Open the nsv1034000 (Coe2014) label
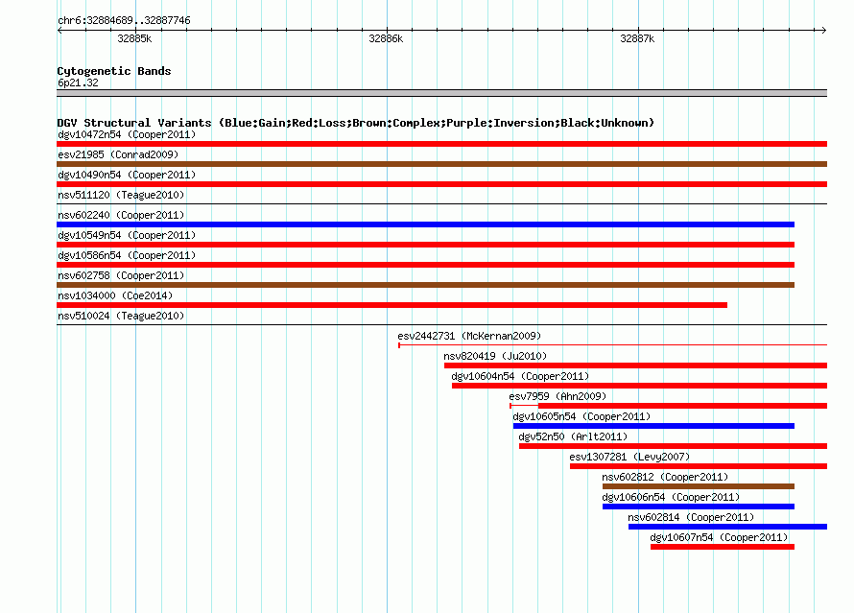This screenshot has width=854, height=613. pyautogui.click(x=115, y=295)
